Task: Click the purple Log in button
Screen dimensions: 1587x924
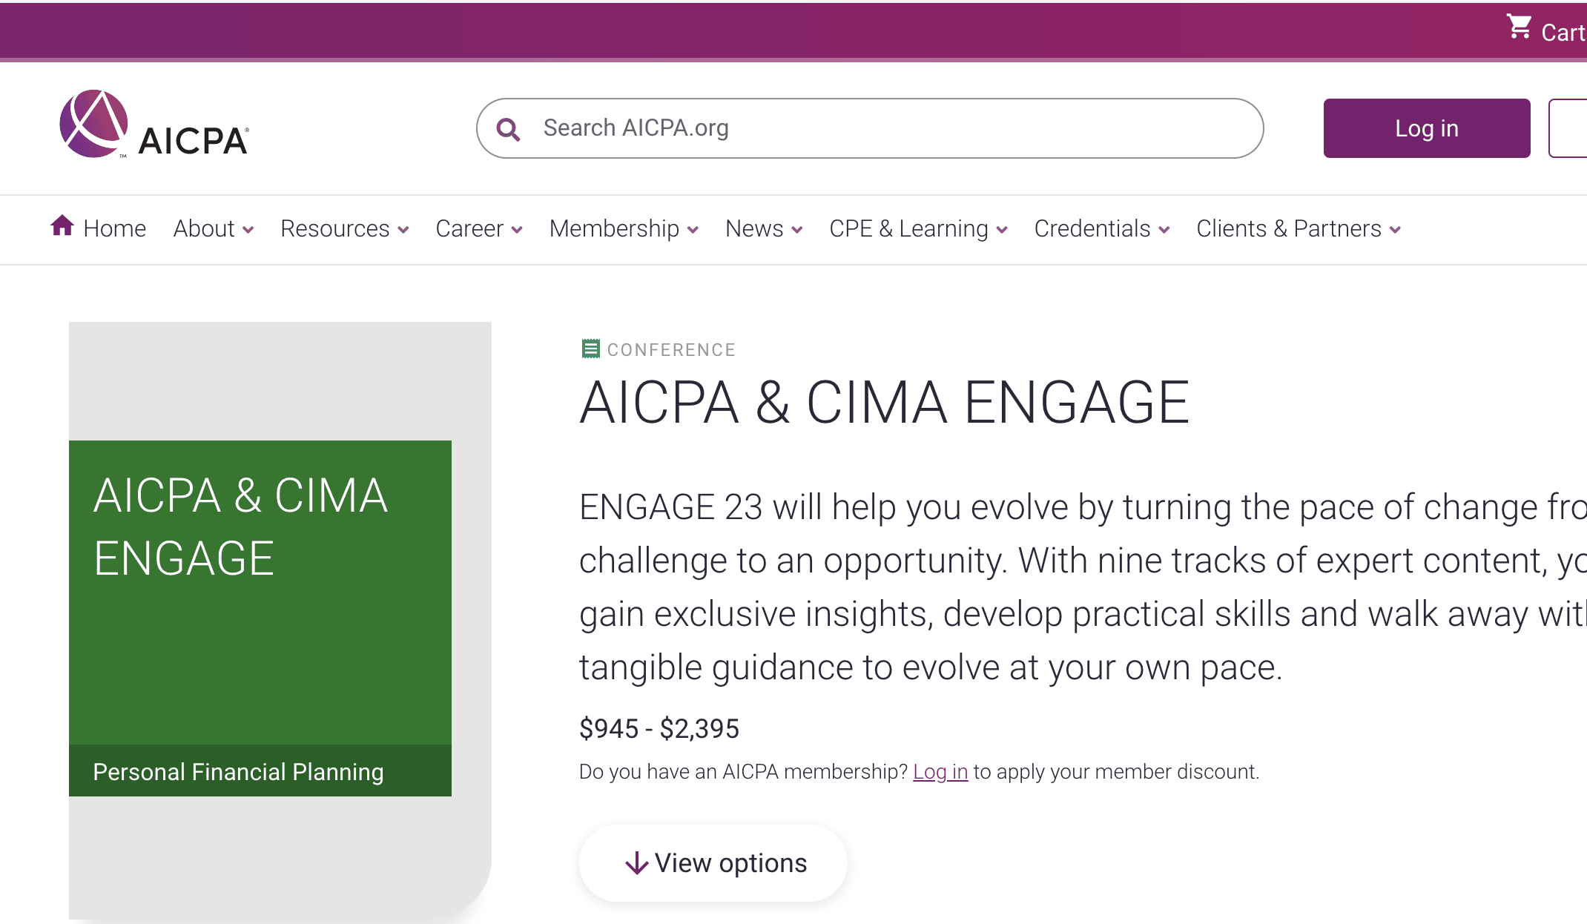Action: (1427, 128)
